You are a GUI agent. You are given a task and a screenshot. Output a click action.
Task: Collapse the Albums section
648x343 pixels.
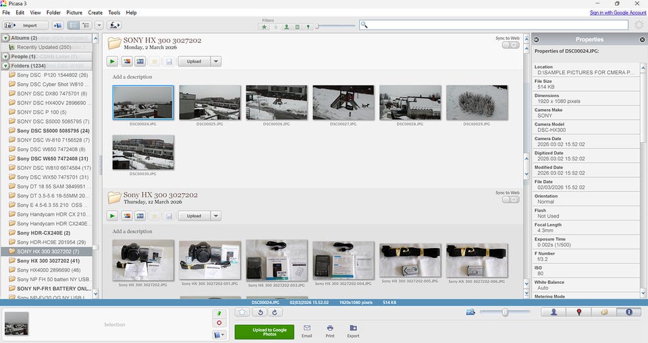pos(6,38)
